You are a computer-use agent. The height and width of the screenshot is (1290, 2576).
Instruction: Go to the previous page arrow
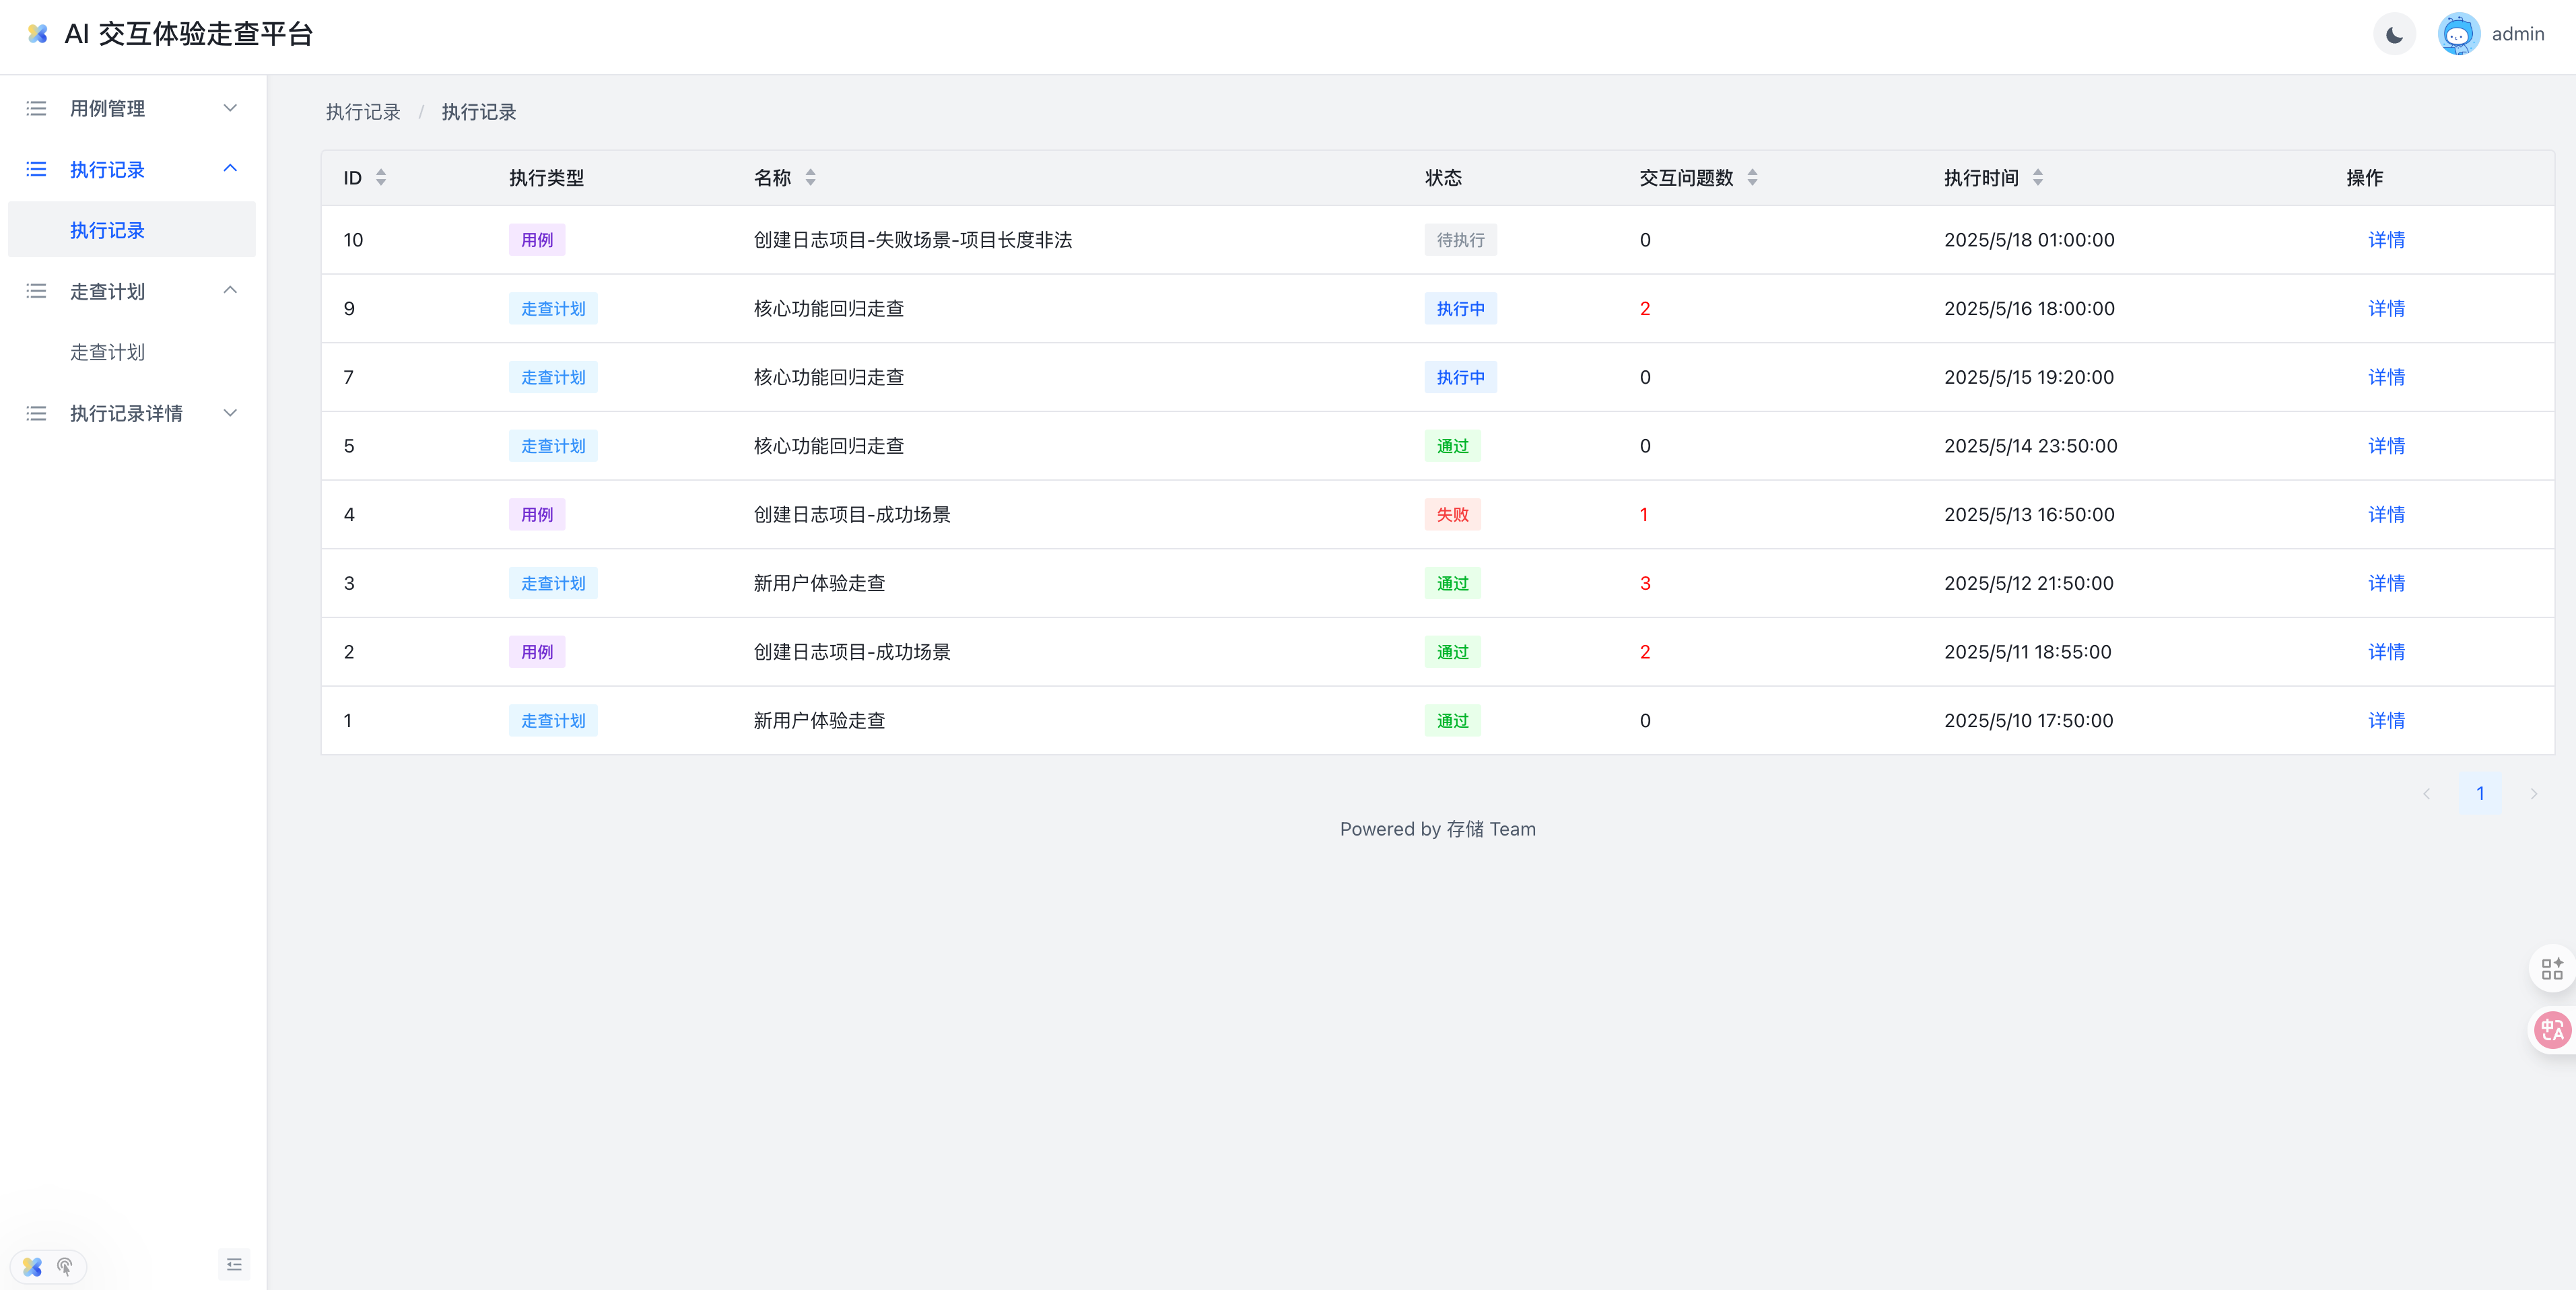(2426, 794)
